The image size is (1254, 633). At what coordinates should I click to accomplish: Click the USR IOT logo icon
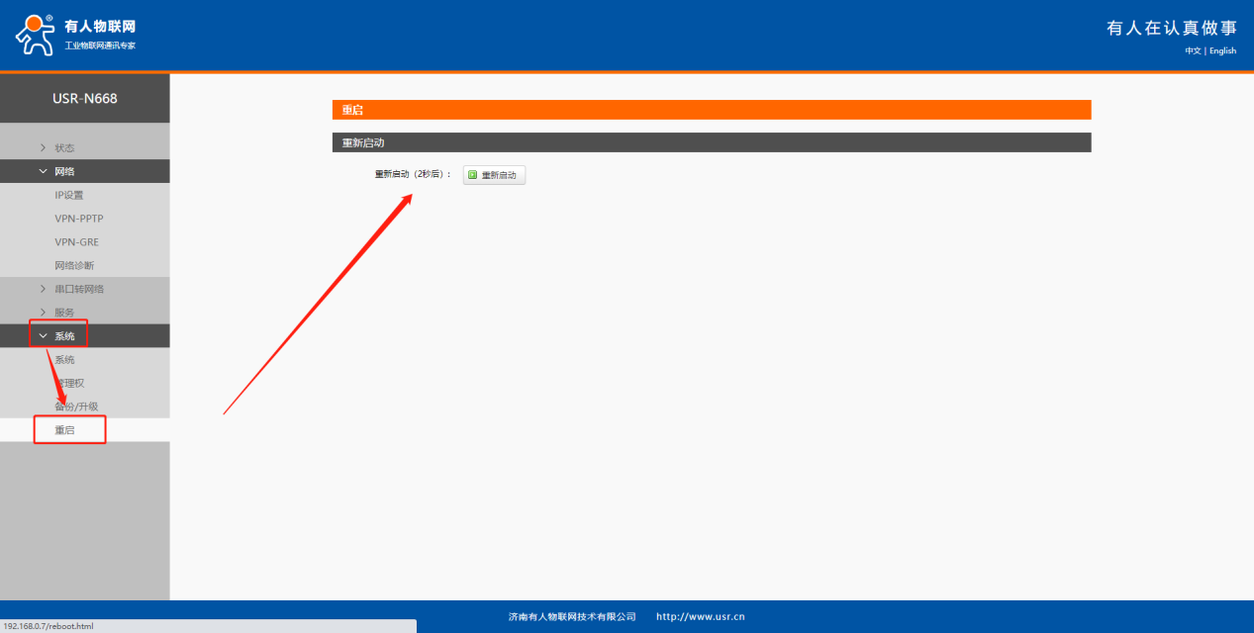click(x=36, y=35)
